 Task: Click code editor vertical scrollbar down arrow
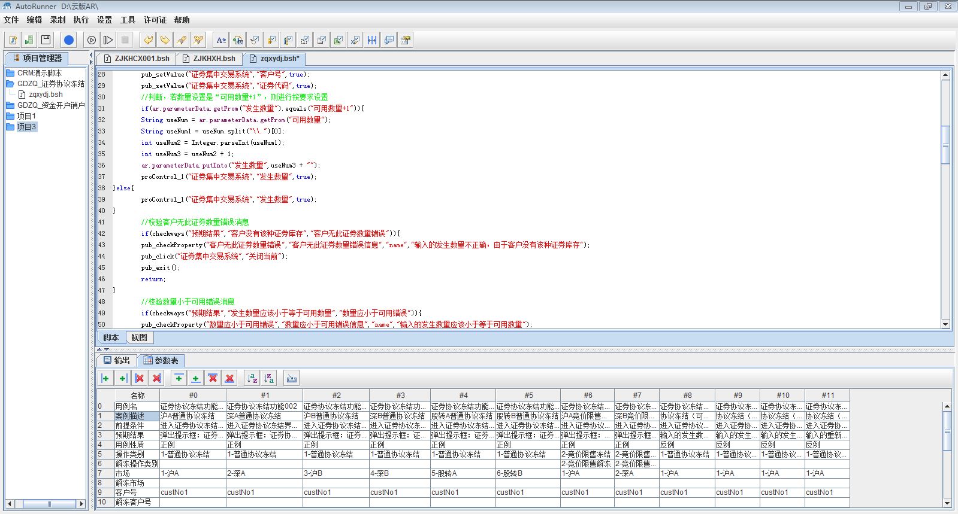[945, 324]
